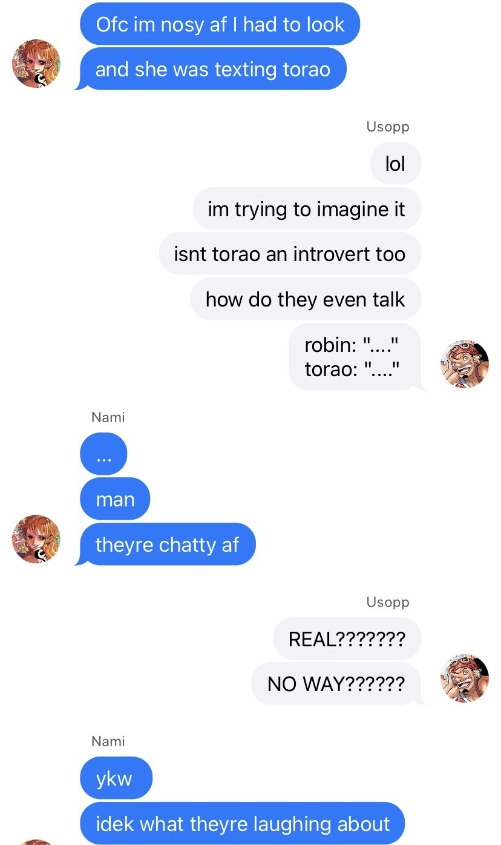The width and height of the screenshot is (501, 845).
Task: Tap the 'man' message bubble
Action: pyautogui.click(x=115, y=499)
